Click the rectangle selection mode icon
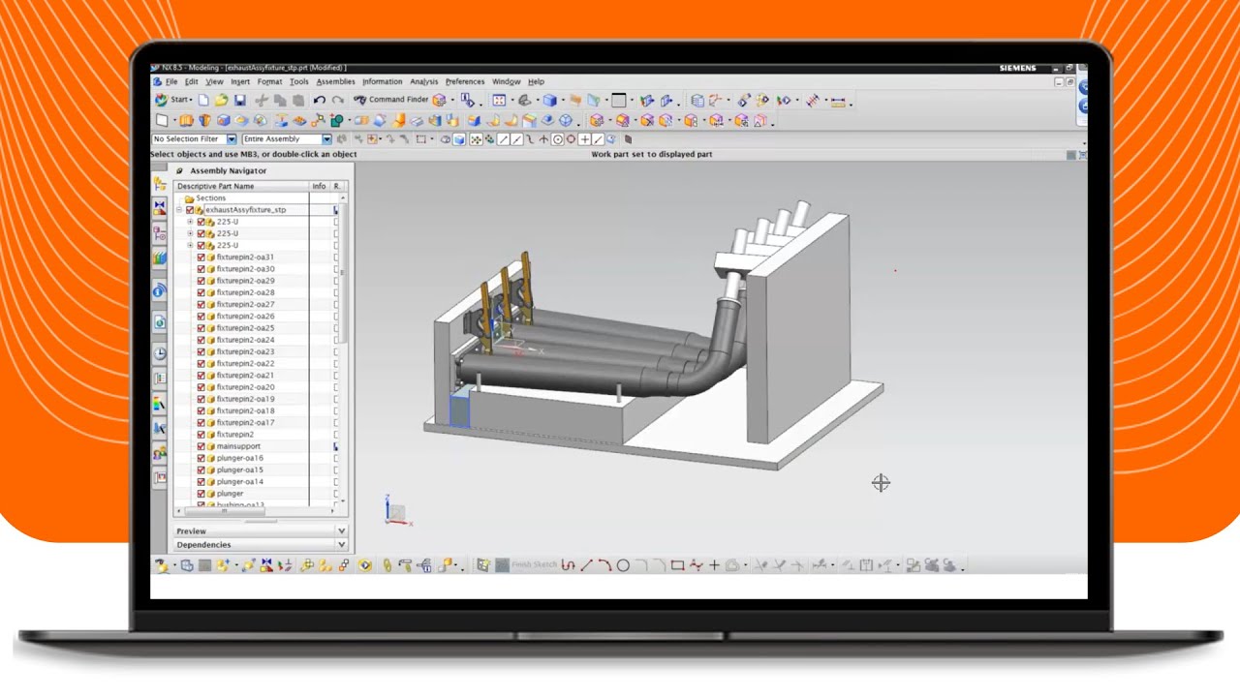The height and width of the screenshot is (697, 1240). (421, 139)
